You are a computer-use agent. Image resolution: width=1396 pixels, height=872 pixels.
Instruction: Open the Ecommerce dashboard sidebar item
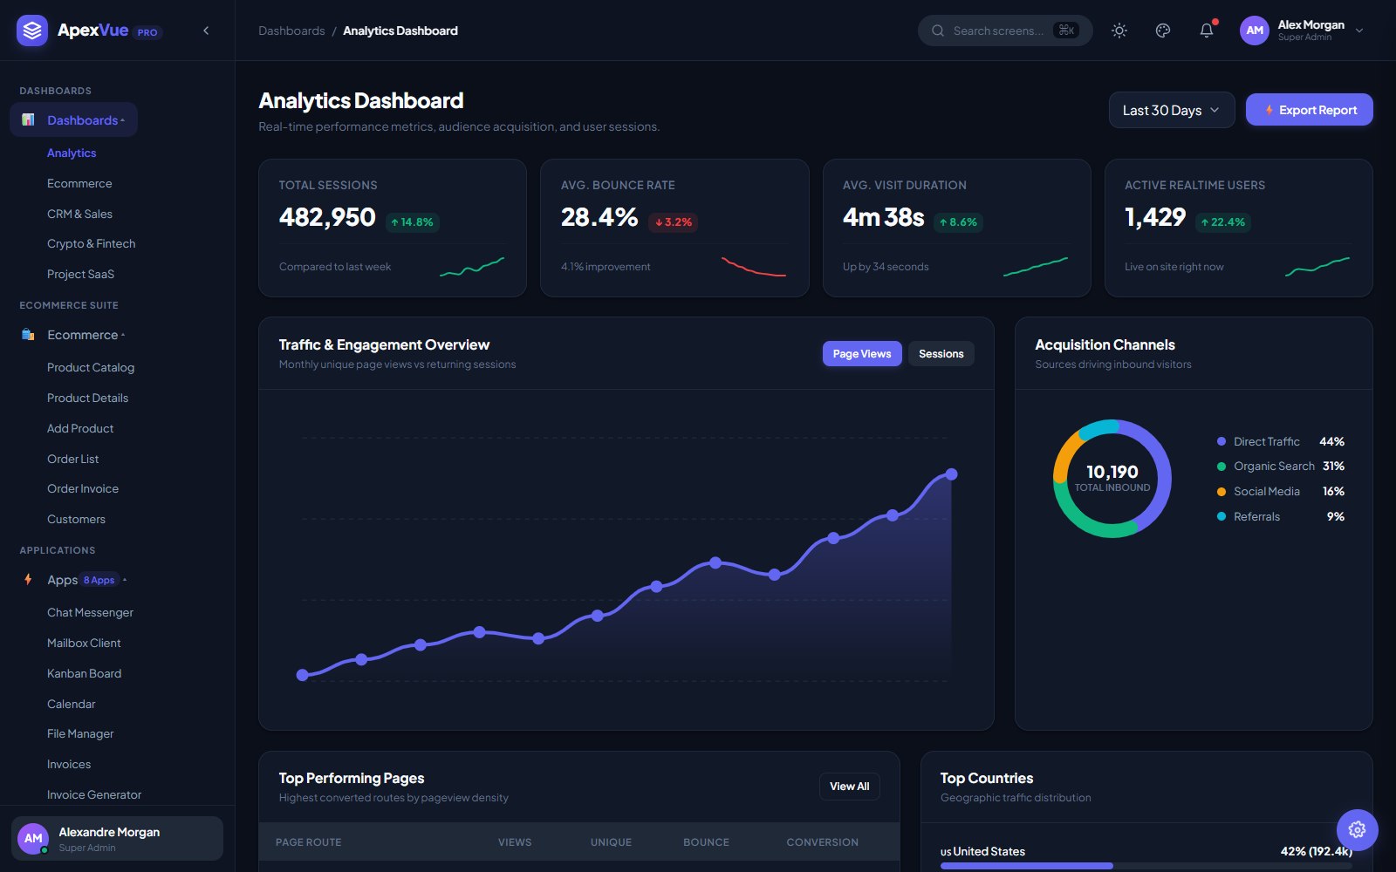pyautogui.click(x=79, y=183)
